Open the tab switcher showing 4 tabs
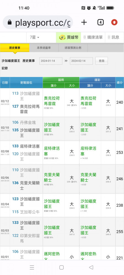This screenshot has width=124, height=275. 100,22
